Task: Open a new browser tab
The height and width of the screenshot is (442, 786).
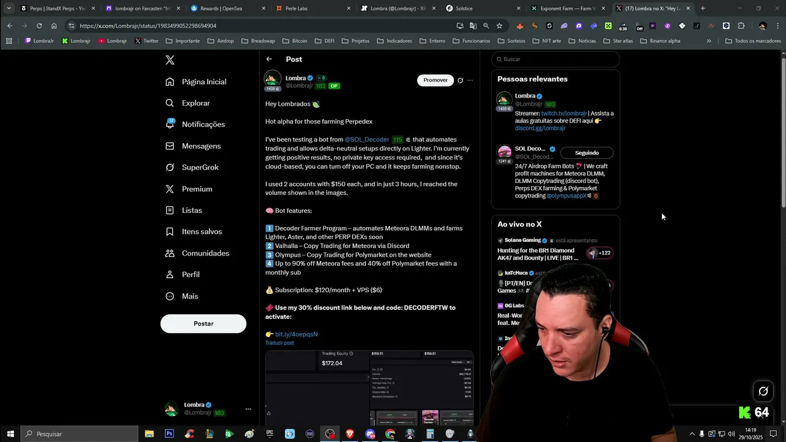Action: pyautogui.click(x=702, y=8)
